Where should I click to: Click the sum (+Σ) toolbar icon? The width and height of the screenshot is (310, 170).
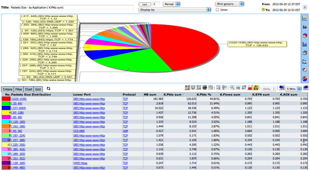[x=218, y=87]
